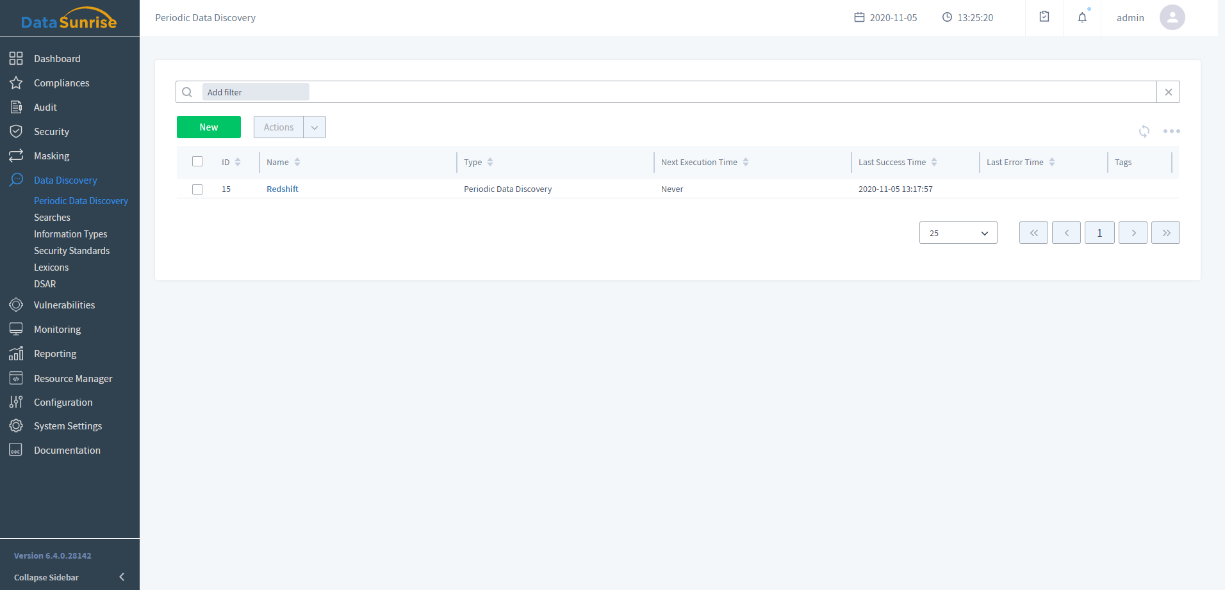Open the Redshift task link
This screenshot has width=1225, height=590.
click(x=283, y=189)
